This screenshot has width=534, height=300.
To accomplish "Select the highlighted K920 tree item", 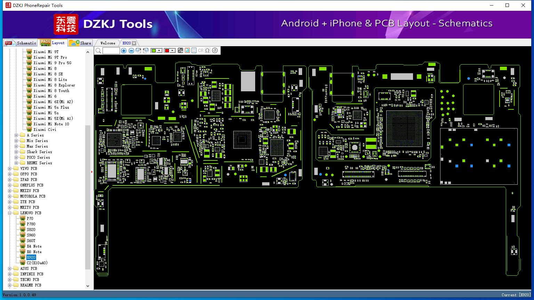I will coord(31,257).
